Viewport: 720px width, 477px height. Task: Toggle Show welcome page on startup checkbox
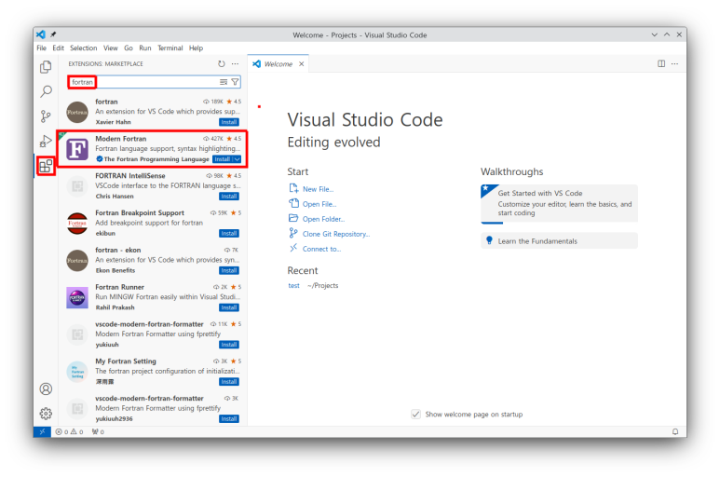pyautogui.click(x=415, y=414)
